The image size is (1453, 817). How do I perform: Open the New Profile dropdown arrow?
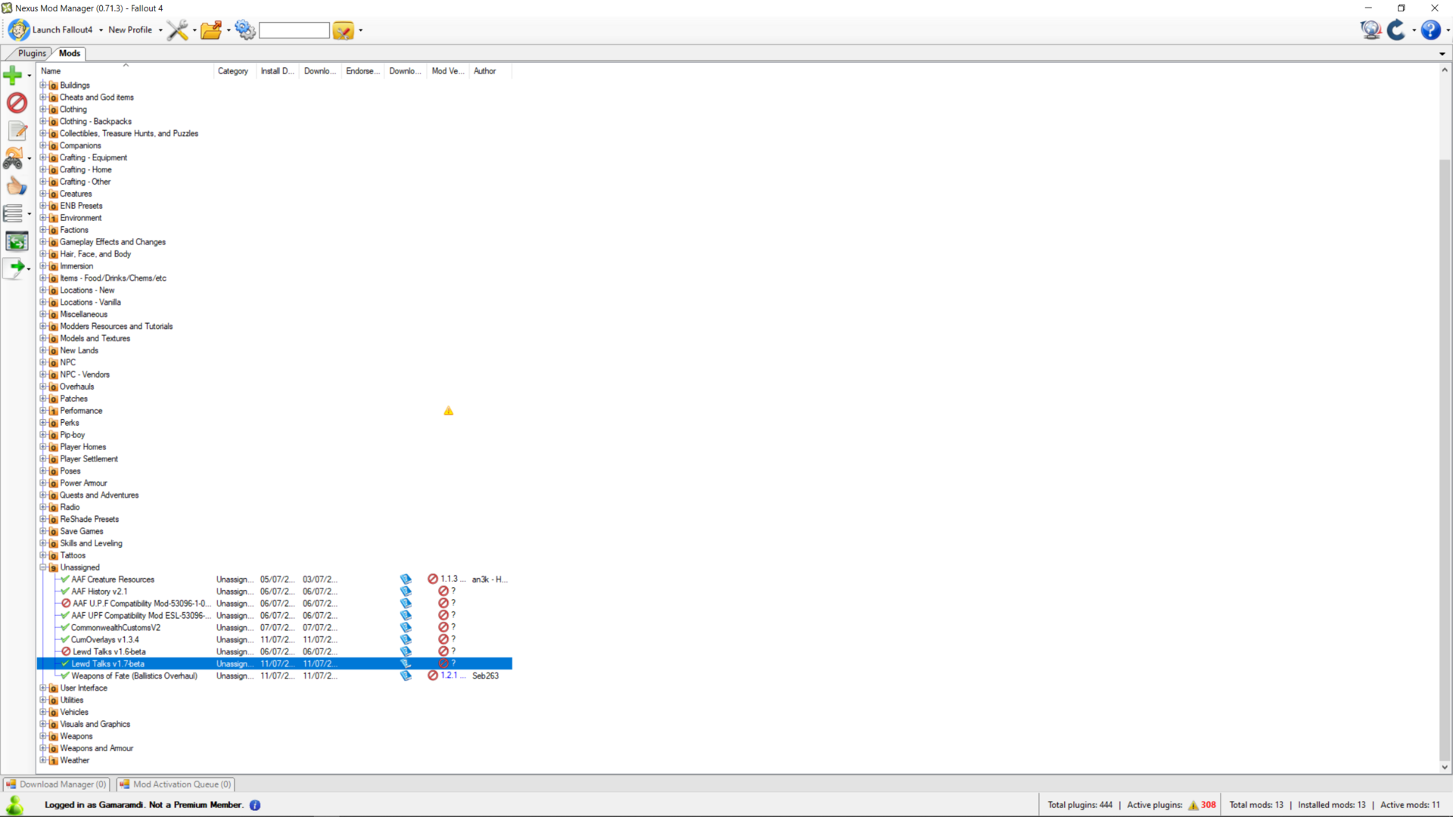[x=160, y=30]
